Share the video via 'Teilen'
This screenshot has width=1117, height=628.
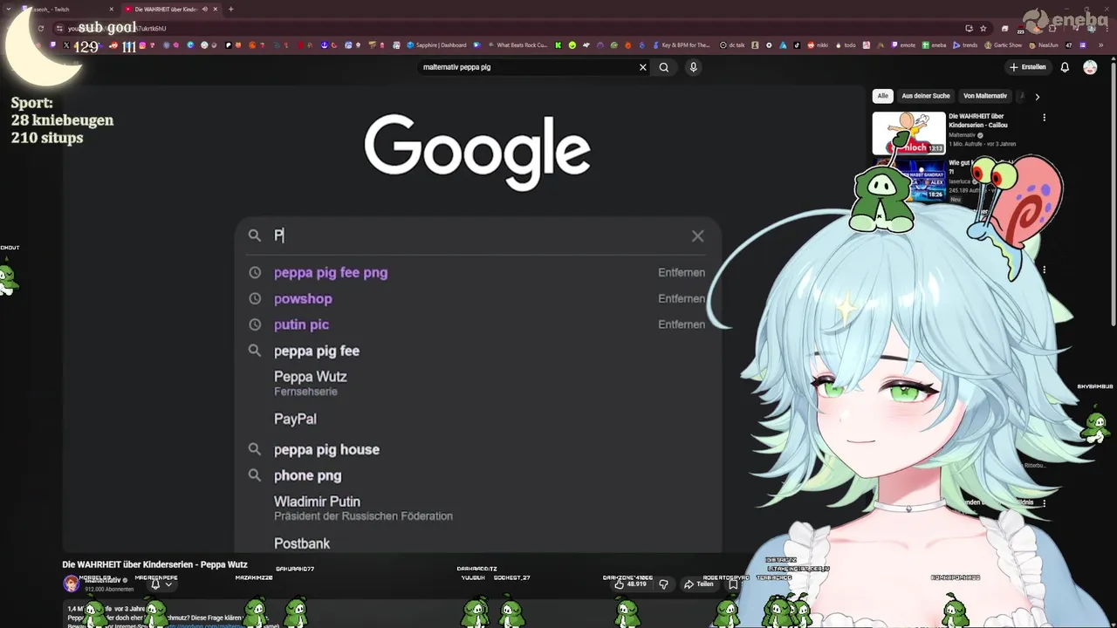coord(699,584)
